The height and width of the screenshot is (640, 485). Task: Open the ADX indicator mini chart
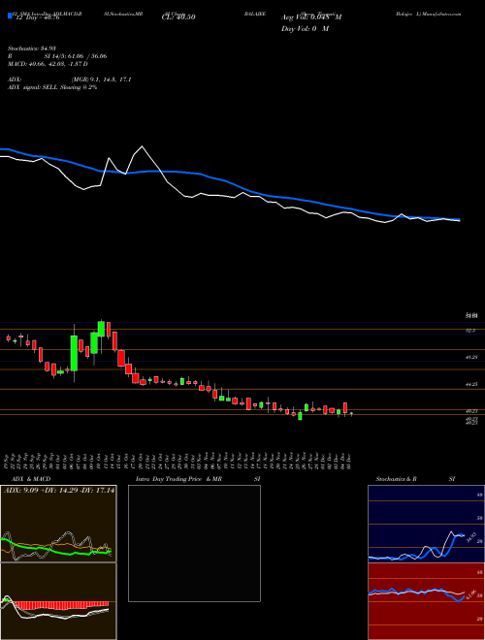click(58, 524)
